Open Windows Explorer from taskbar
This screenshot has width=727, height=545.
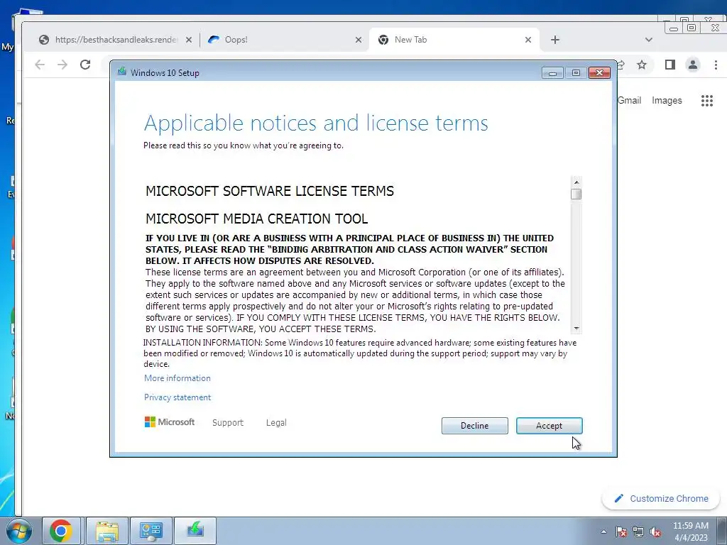click(x=107, y=531)
